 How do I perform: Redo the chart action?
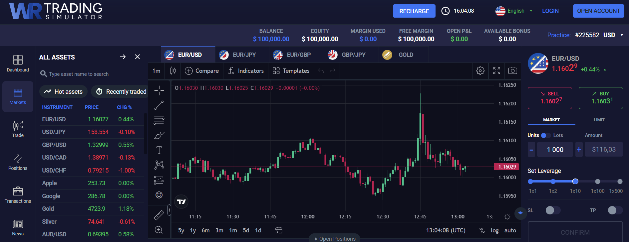coord(332,70)
